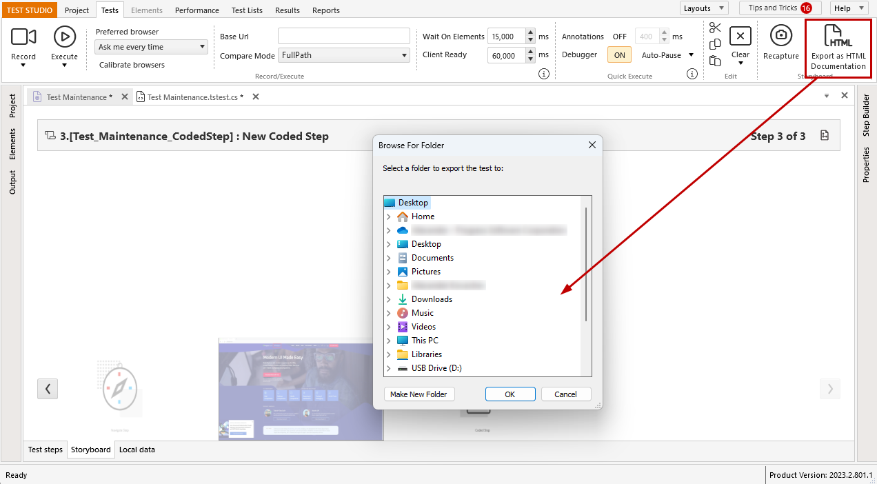The width and height of the screenshot is (877, 484).
Task: Expand the Documents folder node
Action: click(389, 258)
